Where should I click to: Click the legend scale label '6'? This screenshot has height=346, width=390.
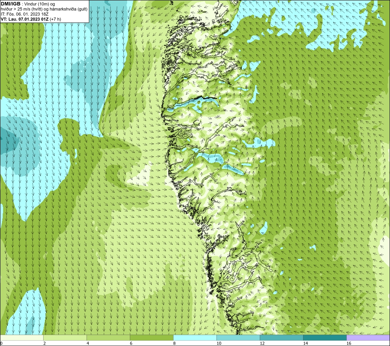(131, 343)
